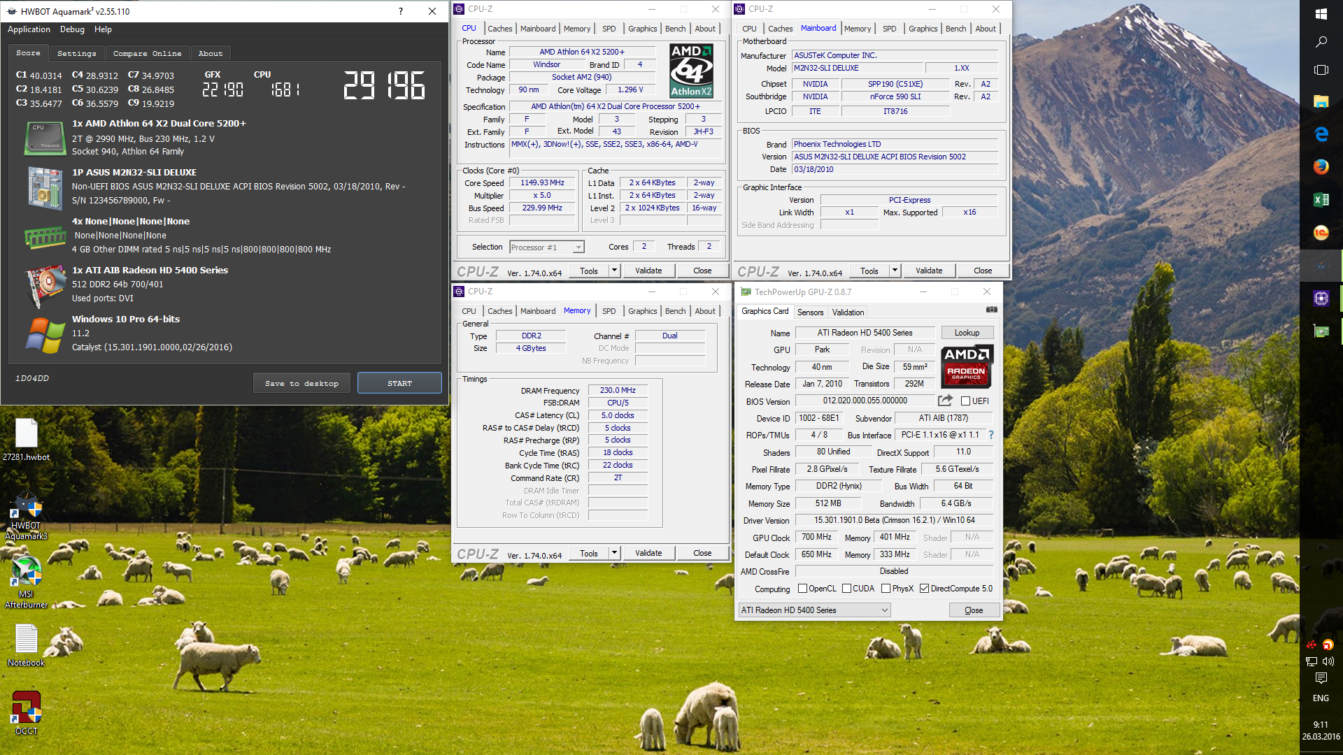This screenshot has width=1343, height=755.
Task: Click the Aquamark CPU chip image
Action: click(45, 138)
